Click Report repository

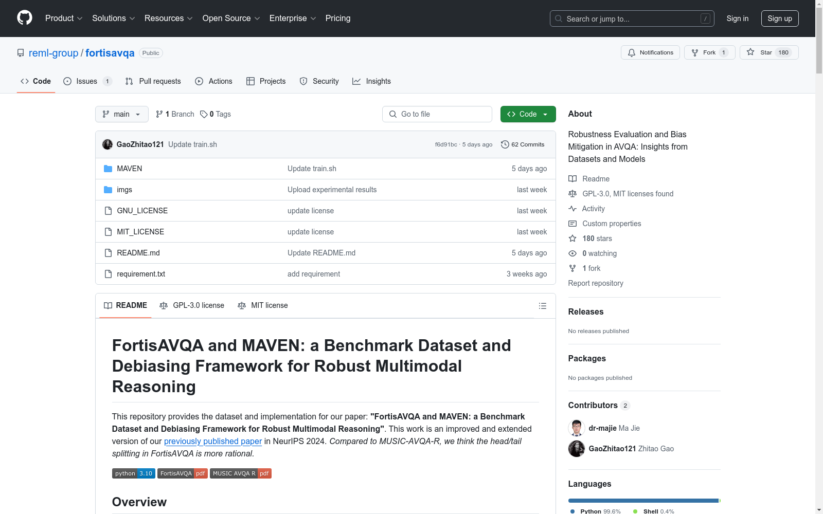tap(596, 283)
